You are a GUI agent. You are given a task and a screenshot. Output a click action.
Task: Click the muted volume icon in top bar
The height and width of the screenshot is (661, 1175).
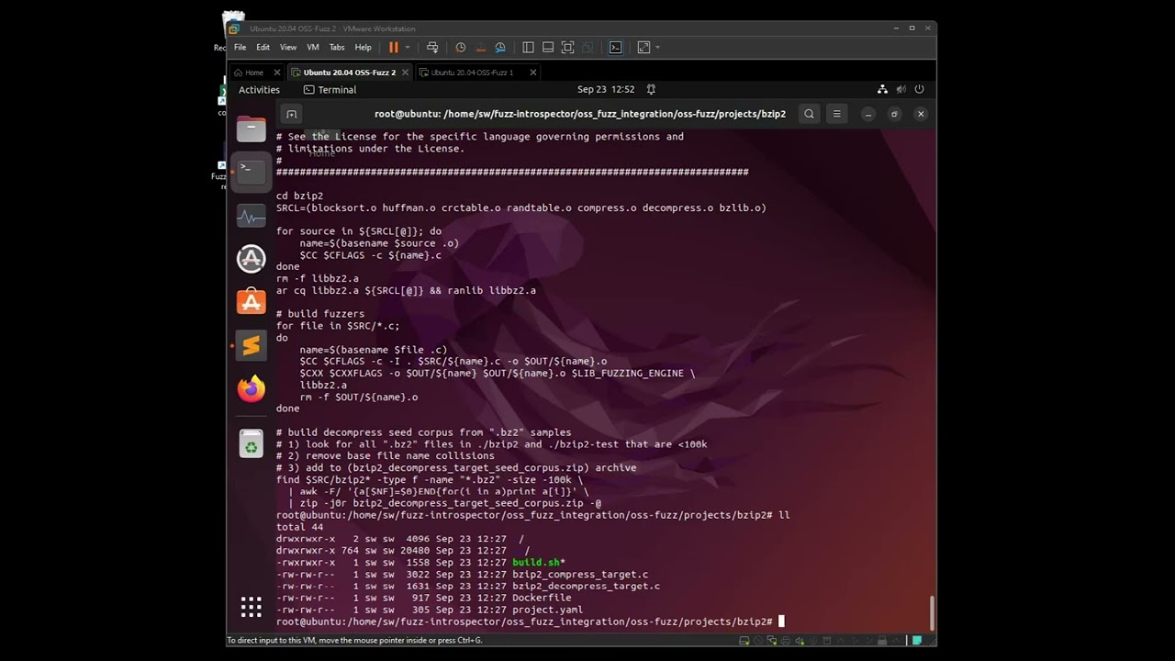(x=901, y=89)
